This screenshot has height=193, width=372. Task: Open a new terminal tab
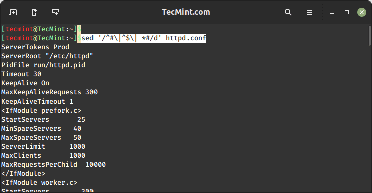pos(13,12)
